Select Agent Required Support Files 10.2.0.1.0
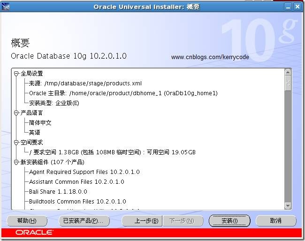 [x=84, y=172]
